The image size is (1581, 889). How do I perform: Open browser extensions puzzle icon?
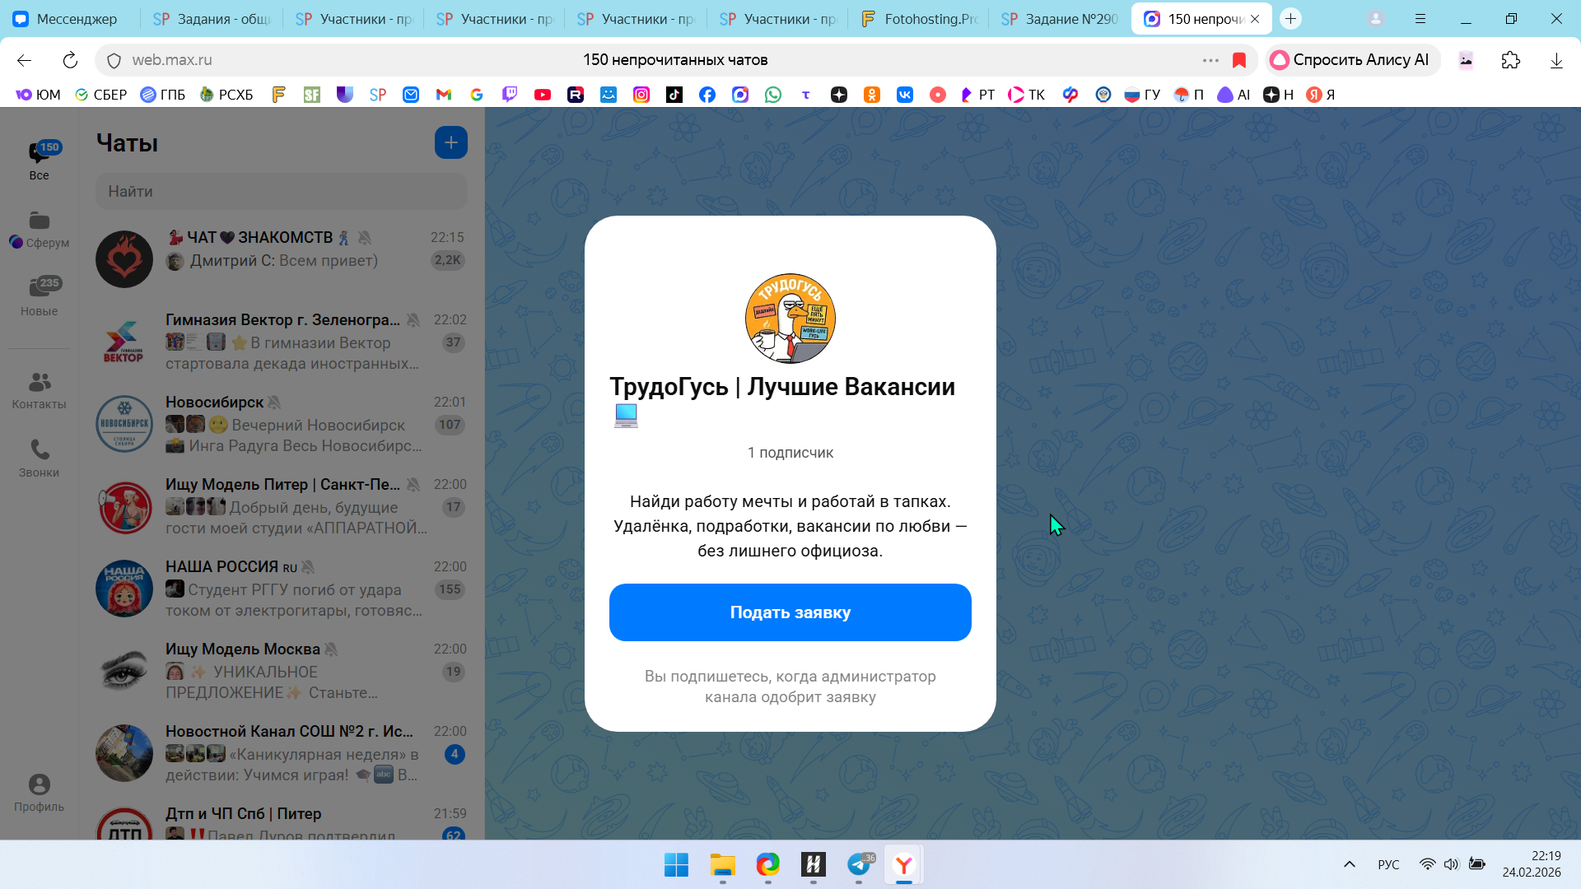tap(1510, 60)
